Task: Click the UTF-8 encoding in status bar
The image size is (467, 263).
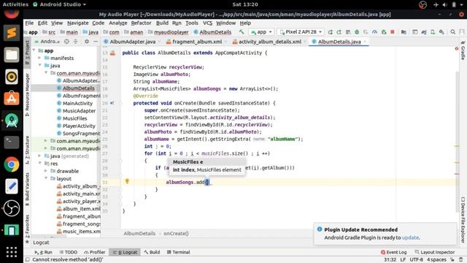Action: [417, 260]
